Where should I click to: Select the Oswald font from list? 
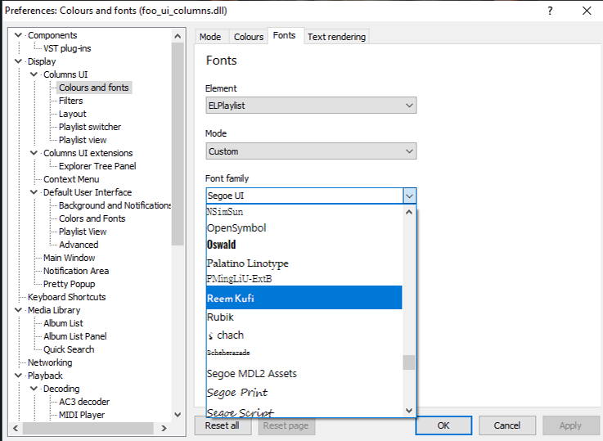coord(222,245)
